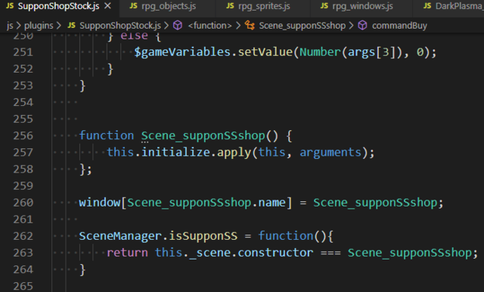Click line number 265 in the gutter

(x=23, y=286)
